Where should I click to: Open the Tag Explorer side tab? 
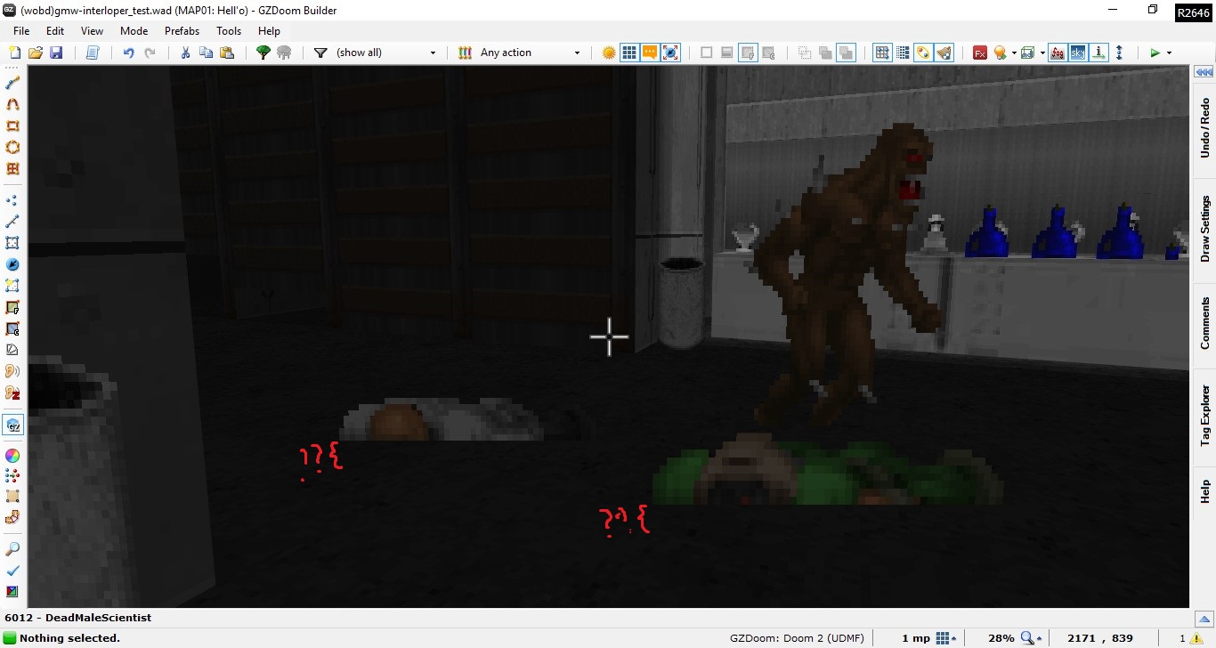pyautogui.click(x=1204, y=416)
